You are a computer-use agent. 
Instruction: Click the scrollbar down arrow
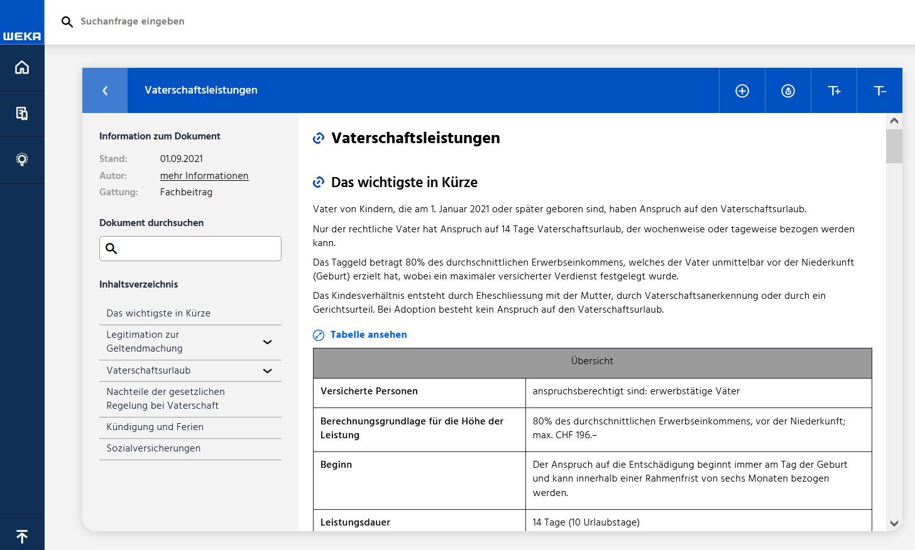click(894, 523)
